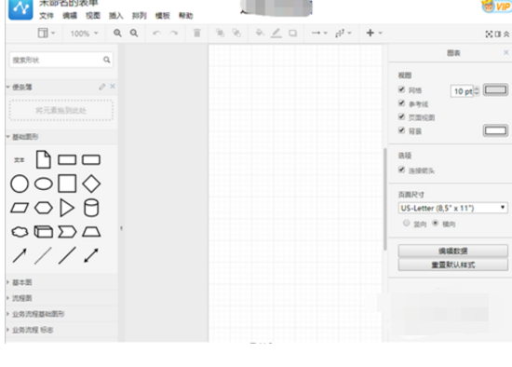Pick the cylinder shape from palette
The height and width of the screenshot is (367, 512).
click(x=91, y=208)
